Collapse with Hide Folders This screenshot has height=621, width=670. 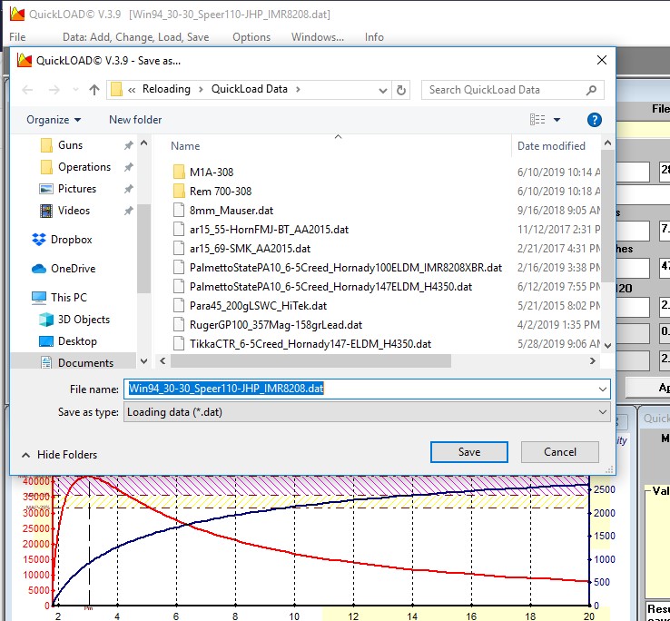tap(60, 455)
